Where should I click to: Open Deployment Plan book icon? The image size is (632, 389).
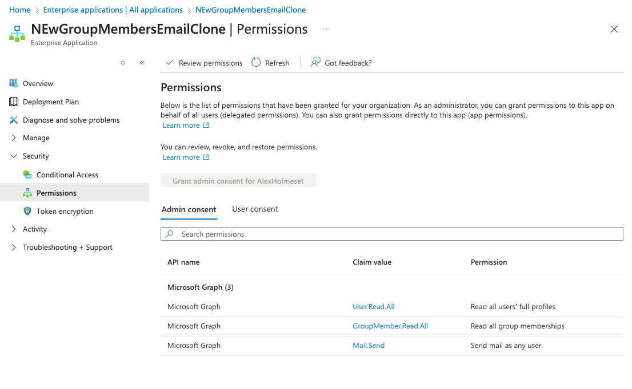point(14,102)
